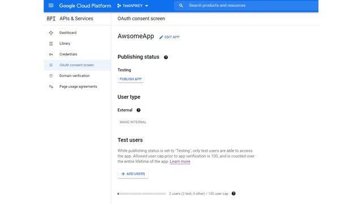The height and width of the screenshot is (204, 362).
Task: Click the search magnifier icon
Action: (181, 6)
